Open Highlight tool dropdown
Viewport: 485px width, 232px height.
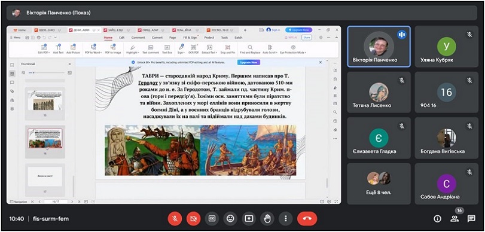coord(133,49)
